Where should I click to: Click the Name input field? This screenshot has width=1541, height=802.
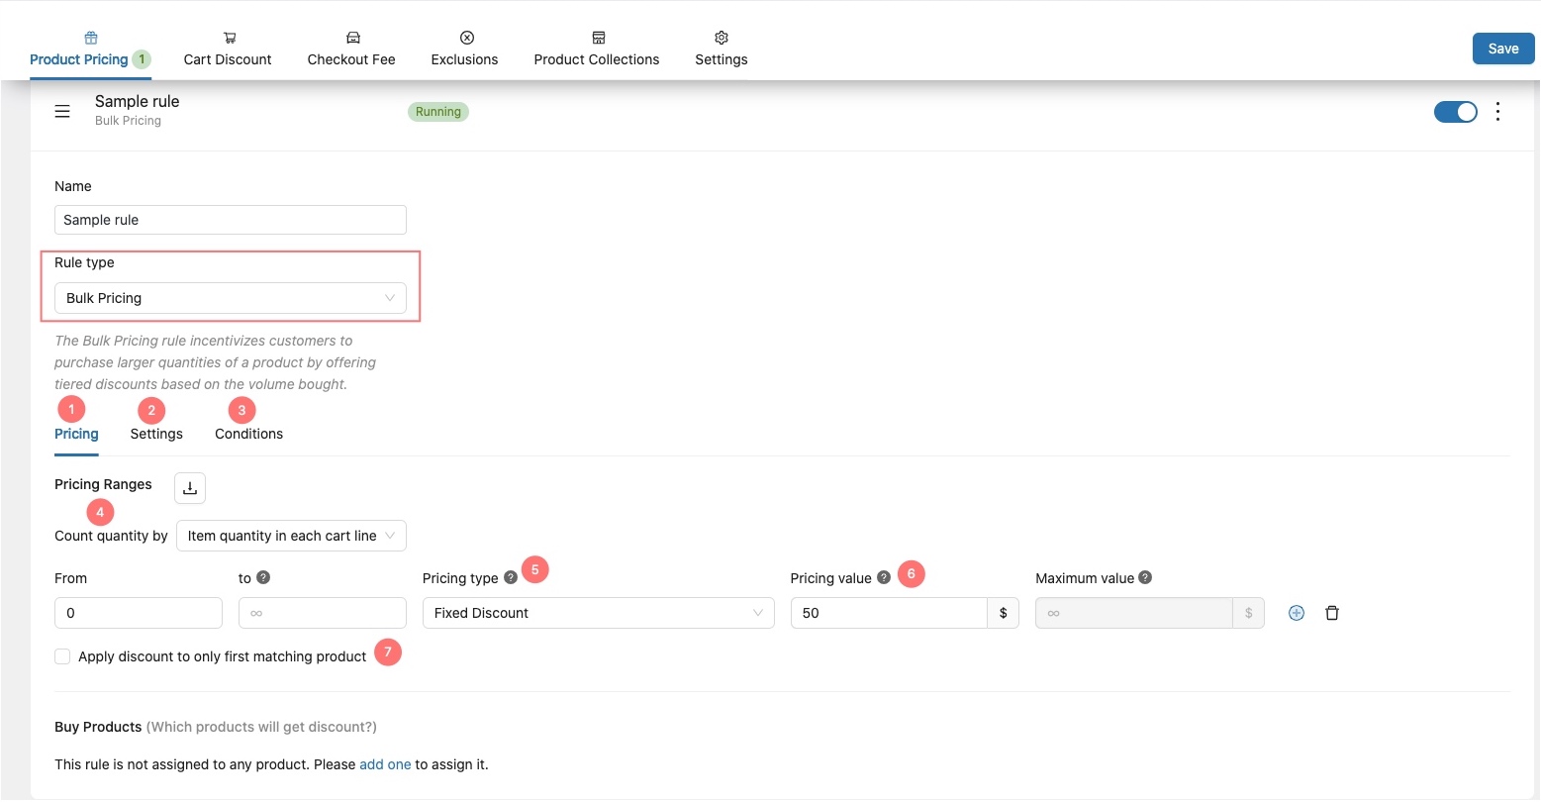[x=231, y=220]
